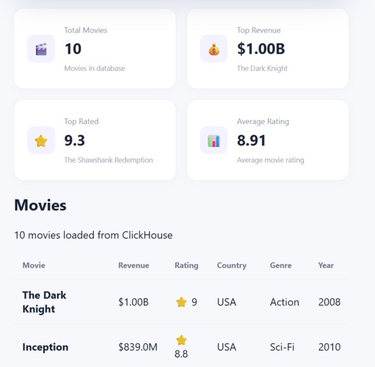The image size is (375, 367).
Task: Click the 9.3 Top Rated value
Action: [x=74, y=140]
